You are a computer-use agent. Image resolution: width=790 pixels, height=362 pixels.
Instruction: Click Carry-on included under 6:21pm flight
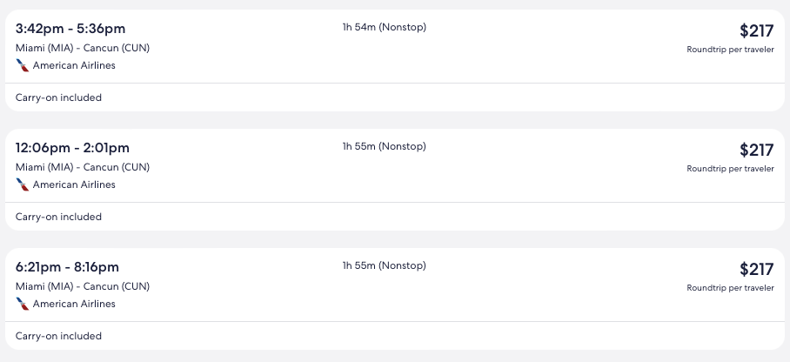coord(58,336)
